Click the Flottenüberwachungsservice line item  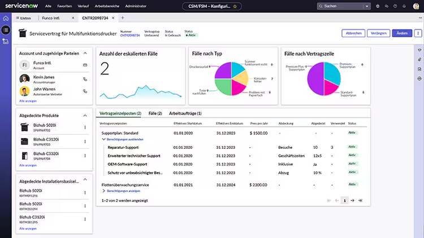[125, 185]
